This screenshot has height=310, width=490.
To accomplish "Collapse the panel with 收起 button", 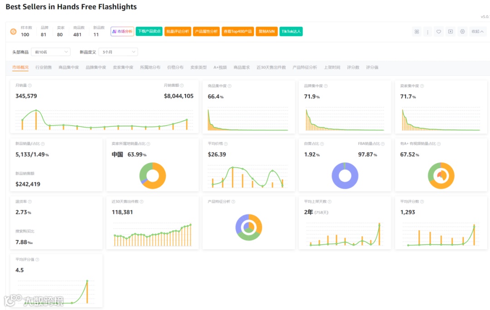I will click(477, 32).
